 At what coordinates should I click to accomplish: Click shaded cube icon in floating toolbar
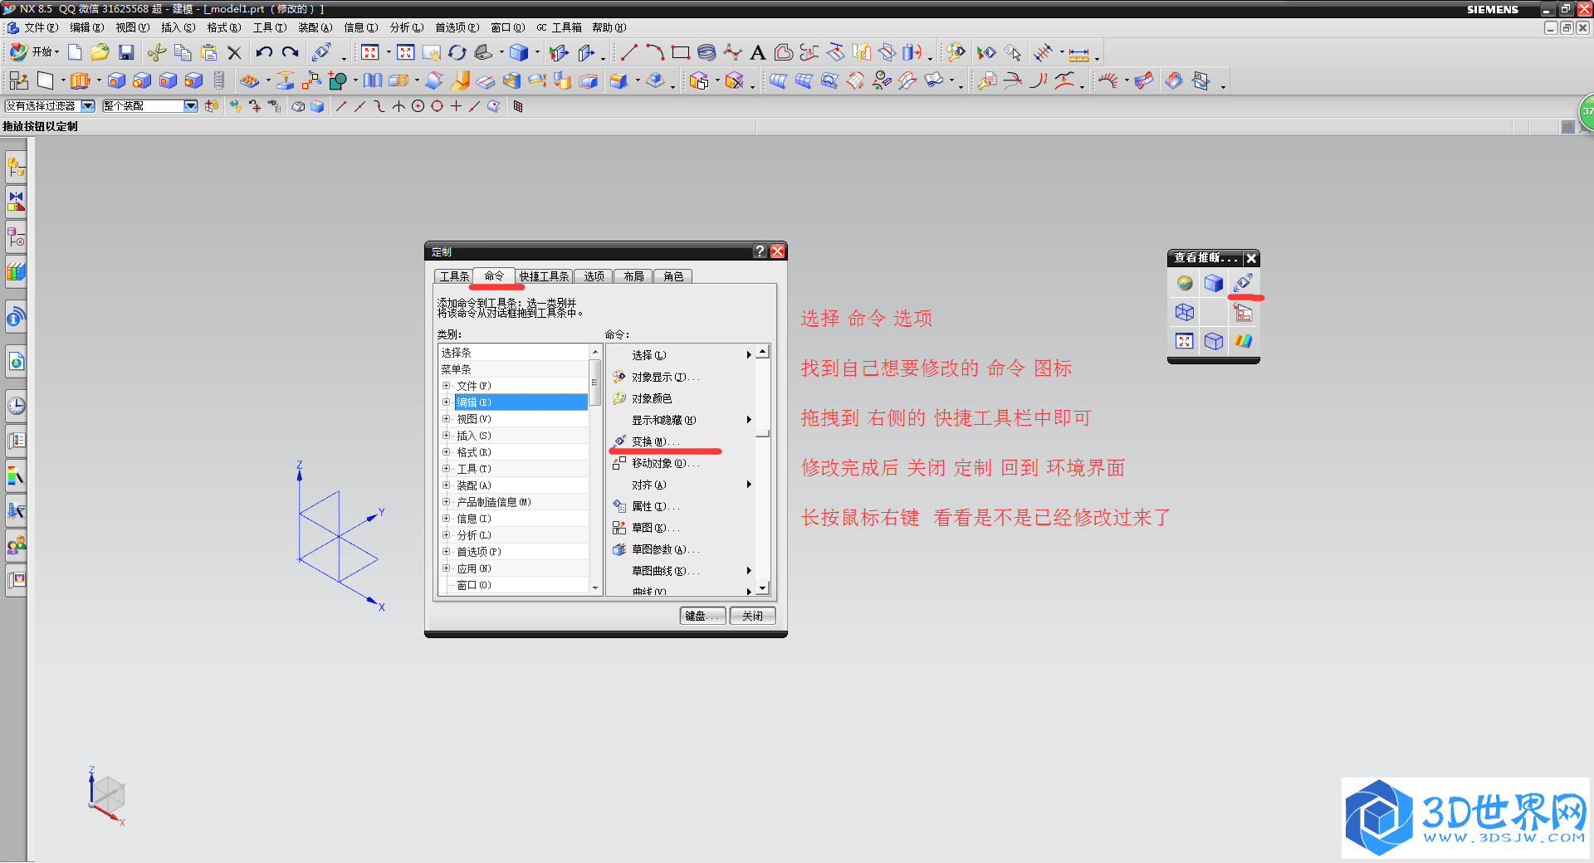(x=1214, y=283)
